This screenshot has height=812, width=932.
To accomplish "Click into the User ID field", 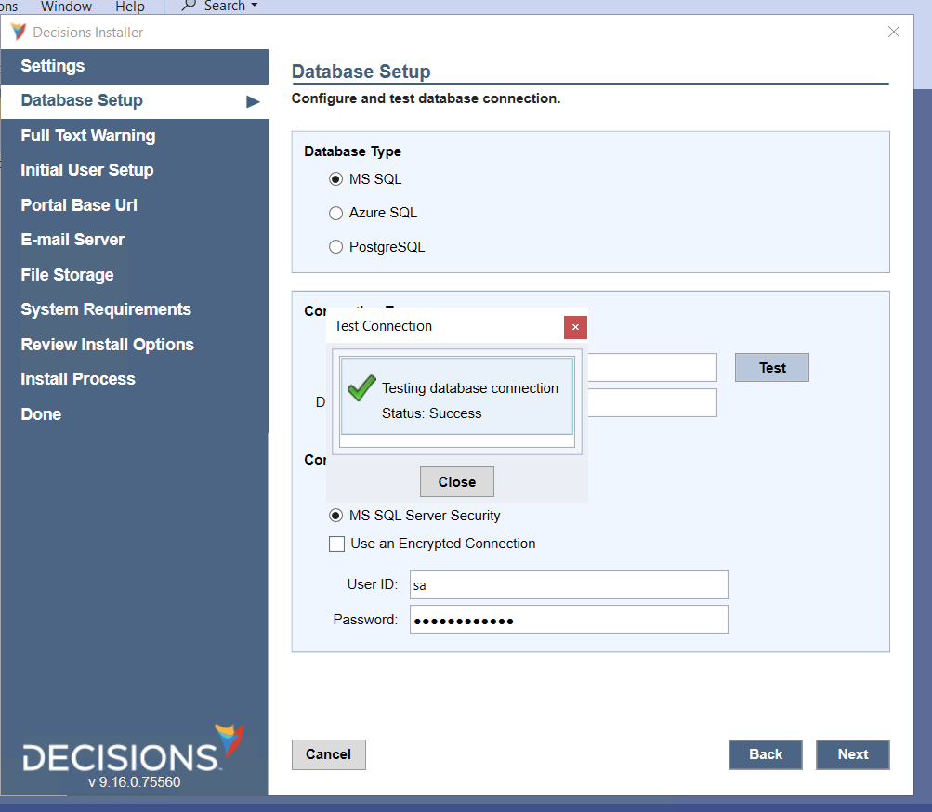I will pos(568,585).
